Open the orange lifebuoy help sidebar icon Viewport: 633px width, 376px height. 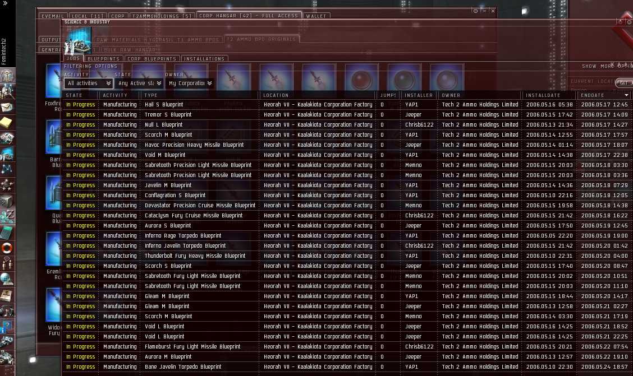coord(7,248)
